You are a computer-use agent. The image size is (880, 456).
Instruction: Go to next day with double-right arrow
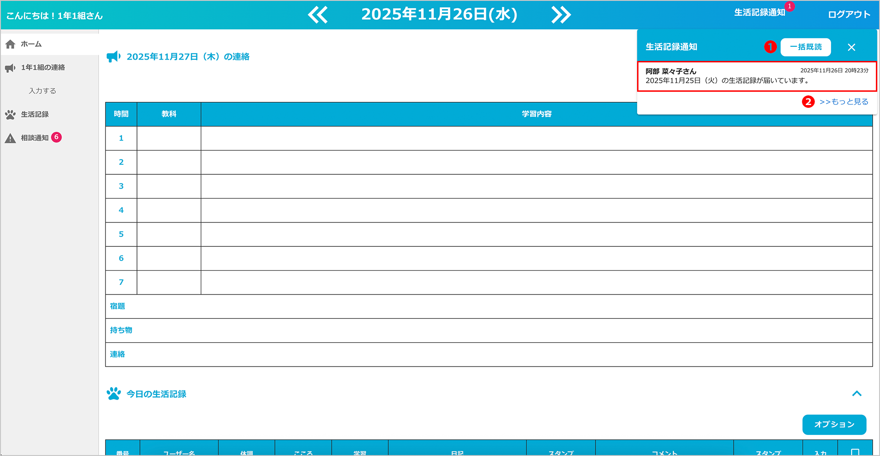tap(561, 15)
